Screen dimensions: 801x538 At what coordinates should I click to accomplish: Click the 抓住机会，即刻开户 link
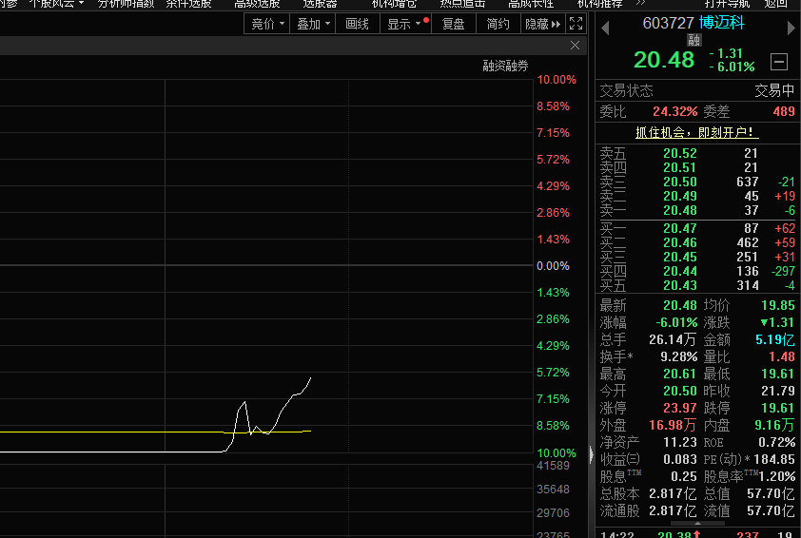(696, 133)
